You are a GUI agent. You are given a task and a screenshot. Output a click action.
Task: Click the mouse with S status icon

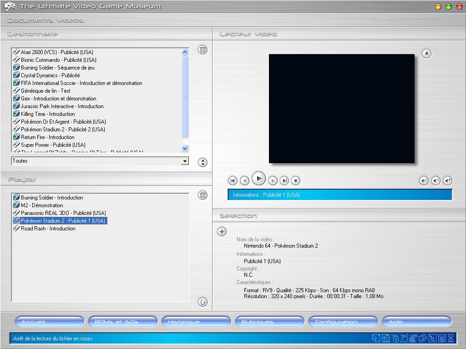[395, 338]
